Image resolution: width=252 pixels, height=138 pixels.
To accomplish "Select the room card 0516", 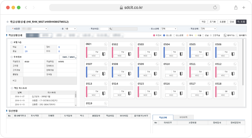I will 174,90.
